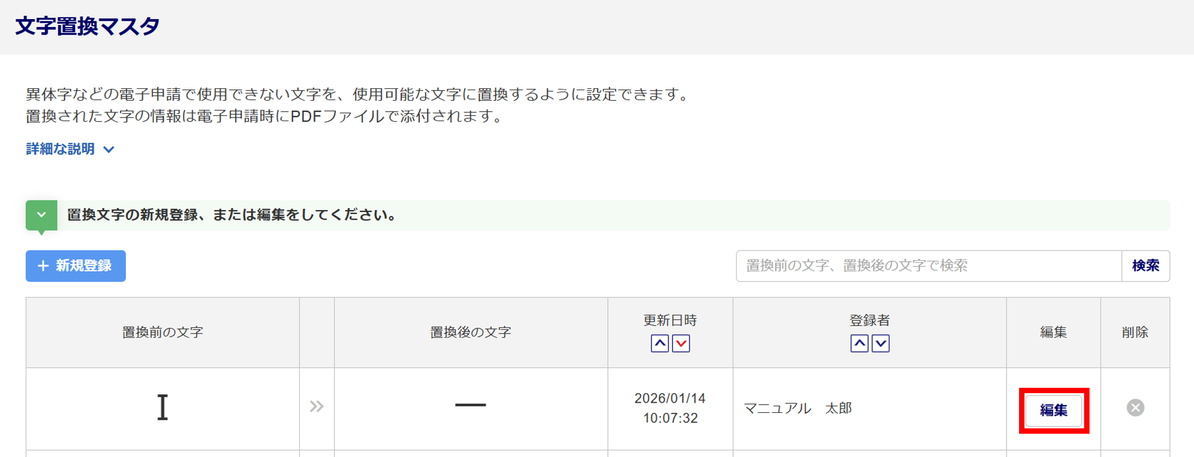This screenshot has height=457, width=1194.
Task: Click the 置換後の文字 column header
Action: 470,332
